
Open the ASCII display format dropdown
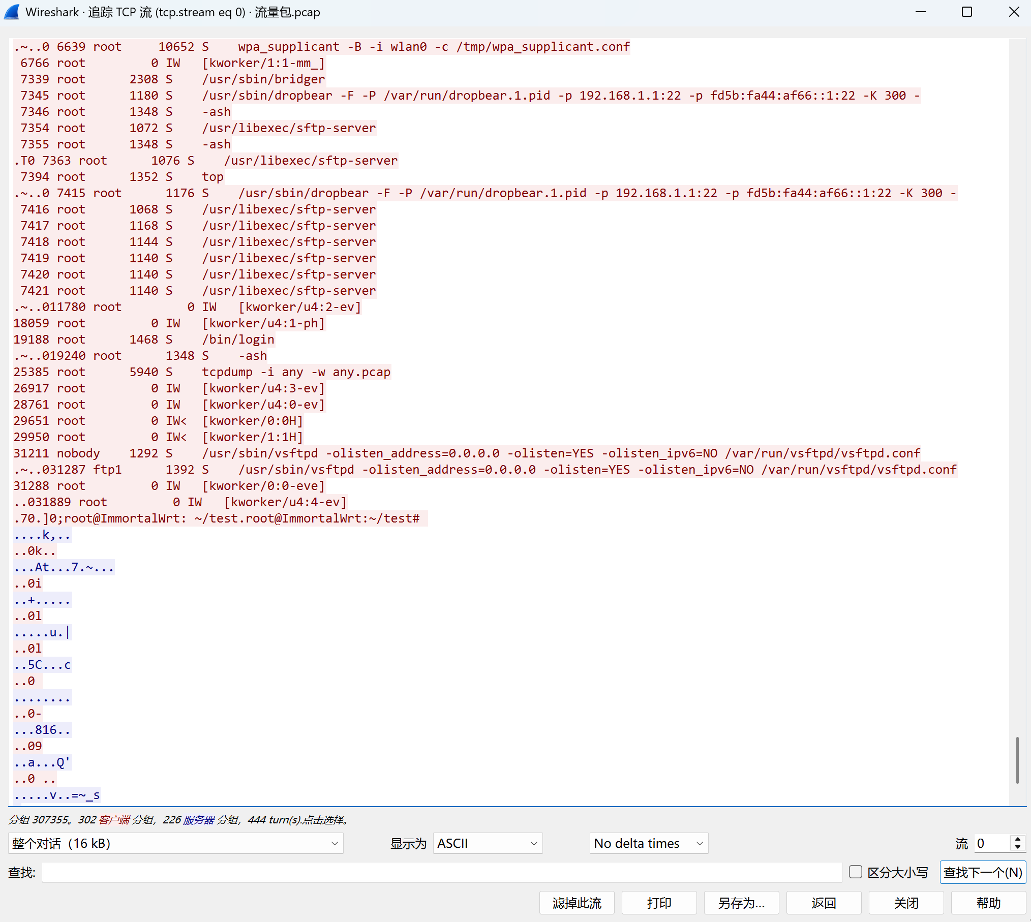[487, 844]
